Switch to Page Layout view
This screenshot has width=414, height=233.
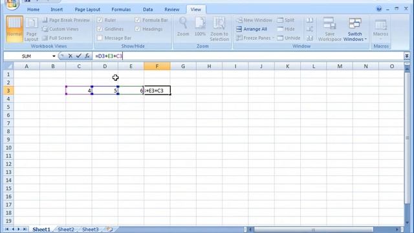click(x=32, y=30)
